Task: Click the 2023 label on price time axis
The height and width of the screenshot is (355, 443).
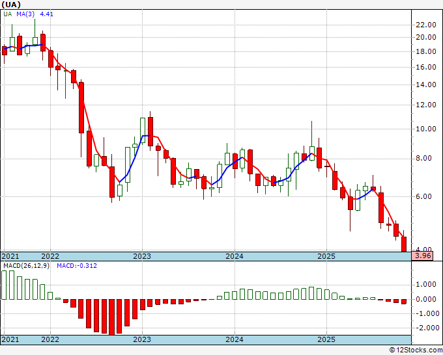Action: [x=142, y=256]
